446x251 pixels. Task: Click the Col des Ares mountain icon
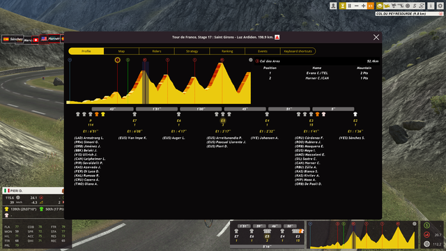257,61
